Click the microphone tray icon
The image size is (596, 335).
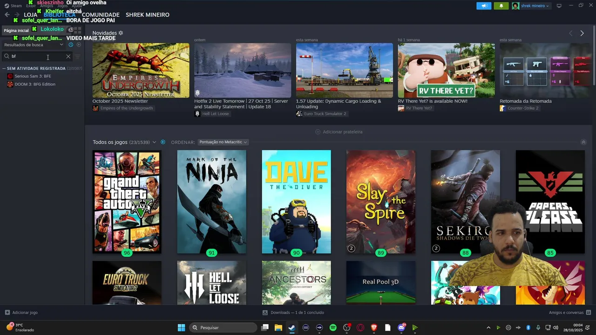[538, 328]
